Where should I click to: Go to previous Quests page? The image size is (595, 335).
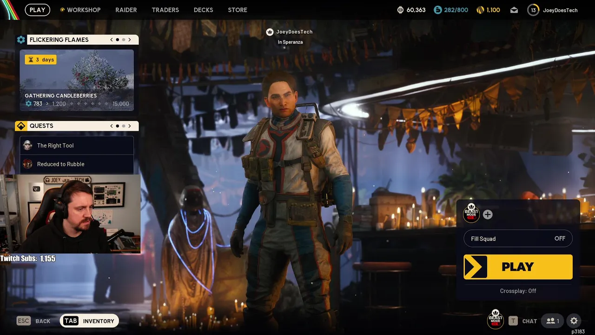112,126
